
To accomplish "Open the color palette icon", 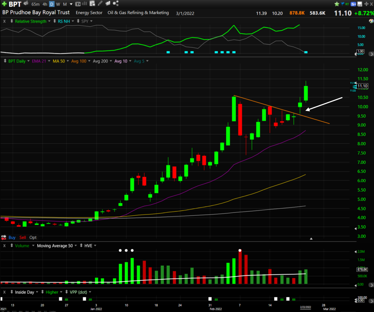I will [371, 21].
